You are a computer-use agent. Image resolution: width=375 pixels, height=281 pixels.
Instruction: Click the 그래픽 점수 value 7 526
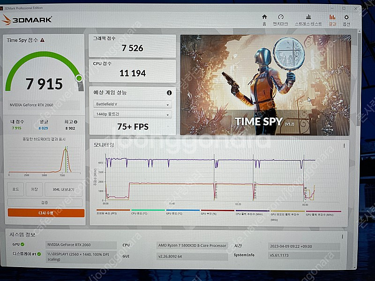[x=132, y=48]
